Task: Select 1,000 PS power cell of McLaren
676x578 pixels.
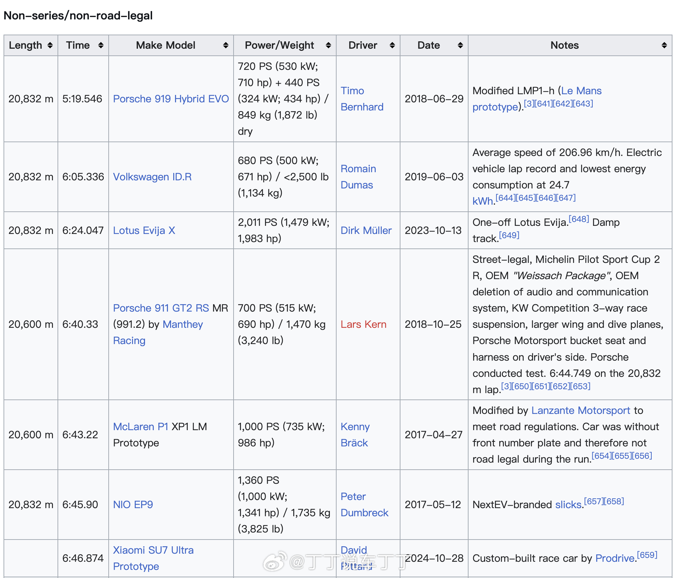Action: 284,435
